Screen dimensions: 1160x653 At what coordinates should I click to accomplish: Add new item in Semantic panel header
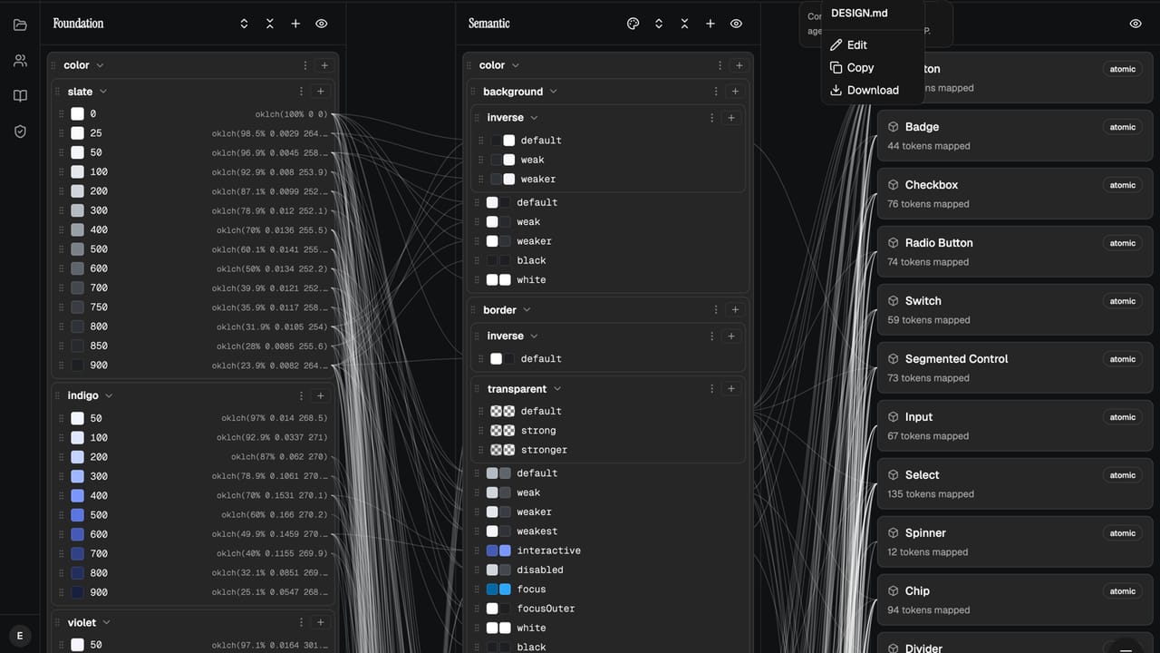[710, 24]
